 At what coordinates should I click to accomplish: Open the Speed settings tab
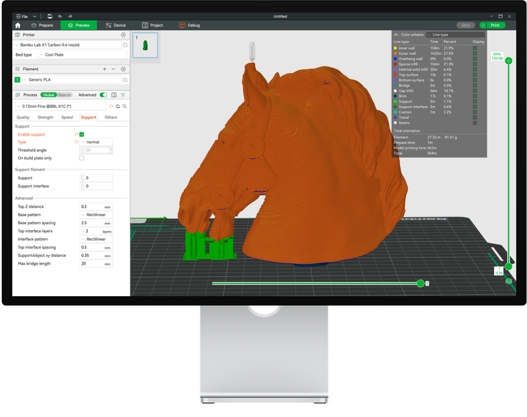click(67, 118)
